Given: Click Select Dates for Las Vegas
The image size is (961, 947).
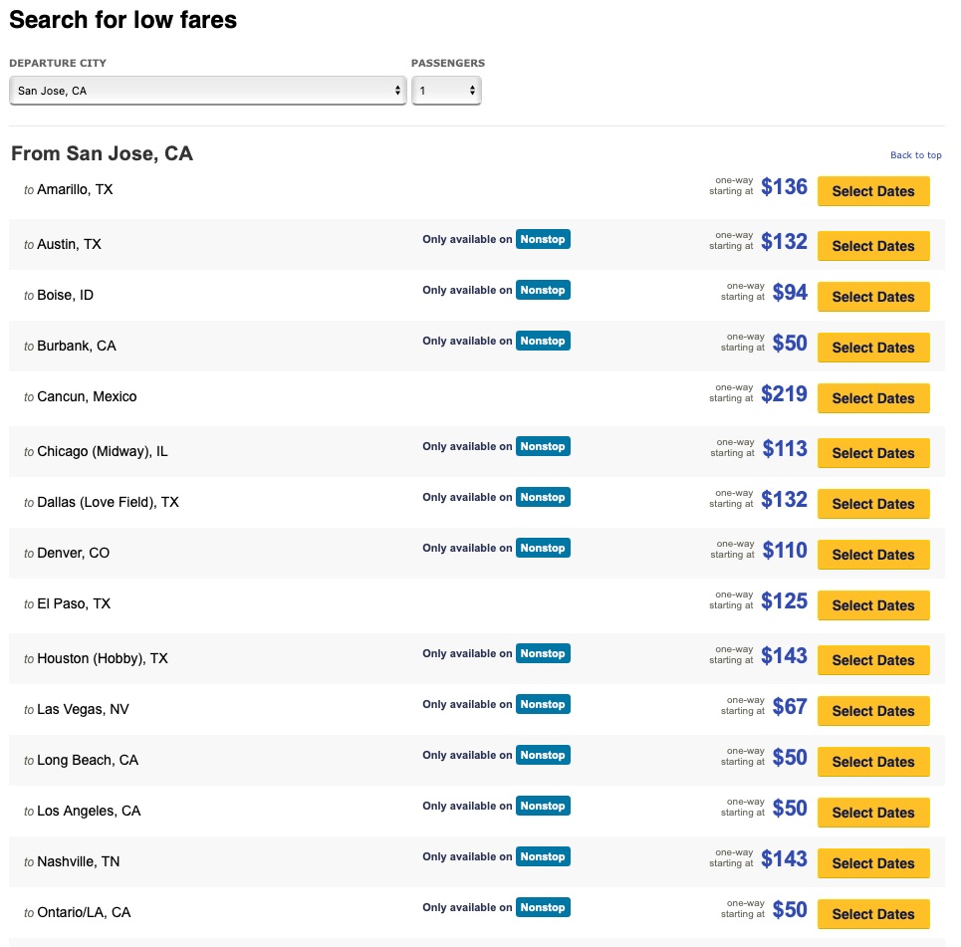Looking at the screenshot, I should tap(872, 711).
